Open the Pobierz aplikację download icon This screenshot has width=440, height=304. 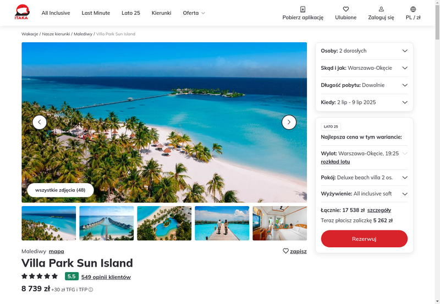point(303,9)
